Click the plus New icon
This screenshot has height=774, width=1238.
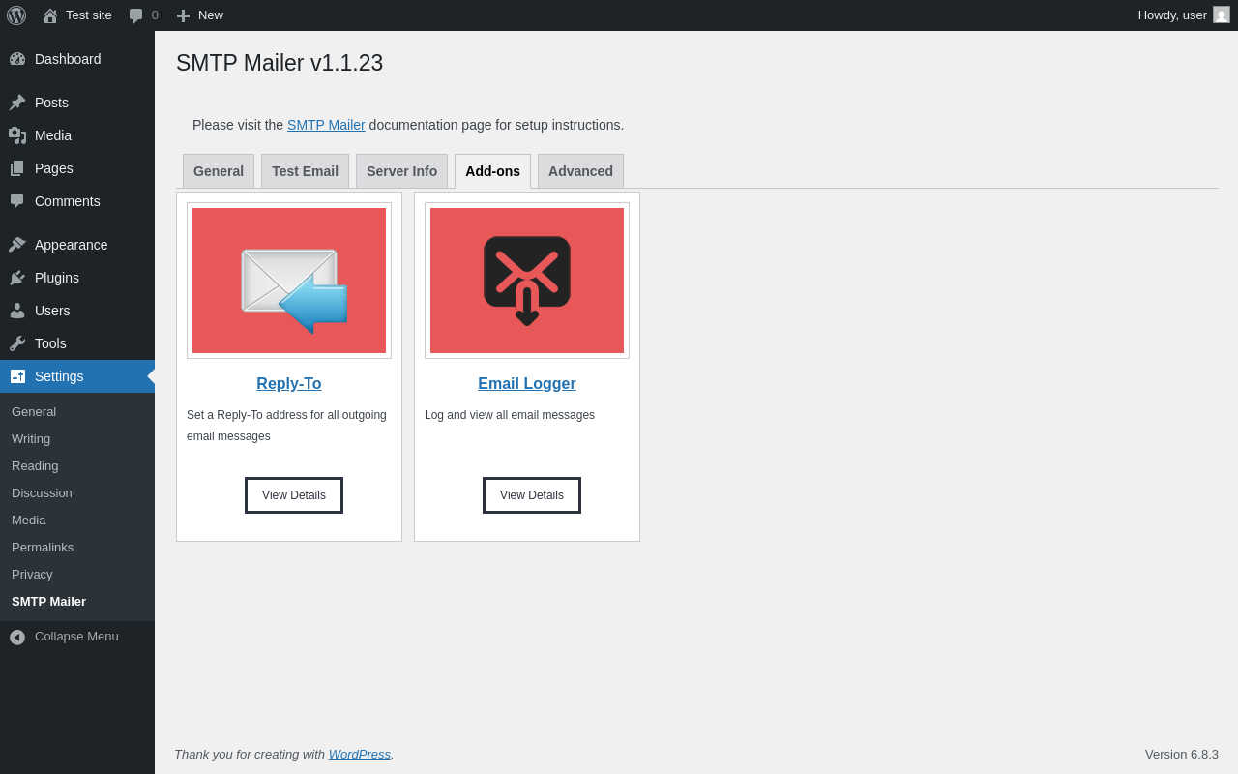coord(183,15)
